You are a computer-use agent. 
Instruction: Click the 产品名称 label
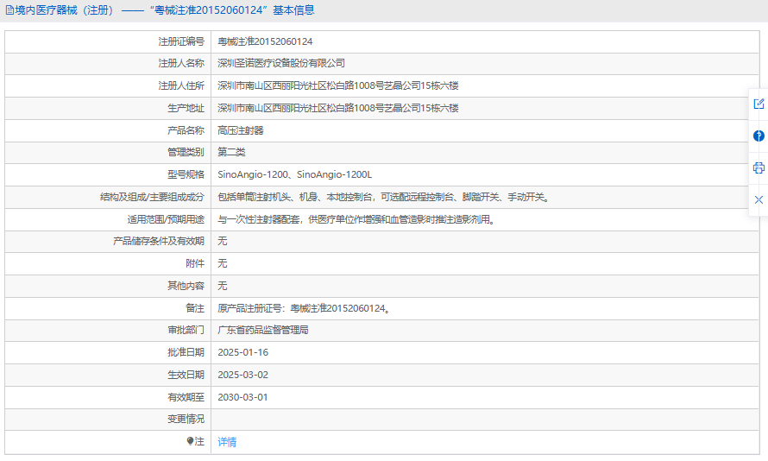tap(186, 130)
